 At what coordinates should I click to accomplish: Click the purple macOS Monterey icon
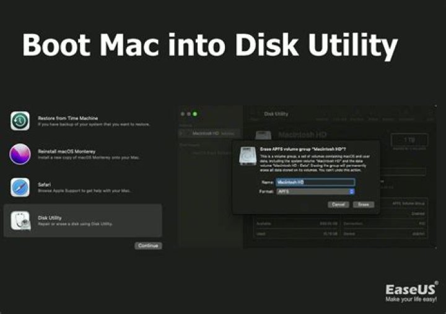click(20, 154)
